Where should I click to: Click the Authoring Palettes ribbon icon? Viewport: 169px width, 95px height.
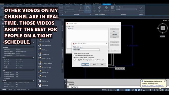[88, 9]
